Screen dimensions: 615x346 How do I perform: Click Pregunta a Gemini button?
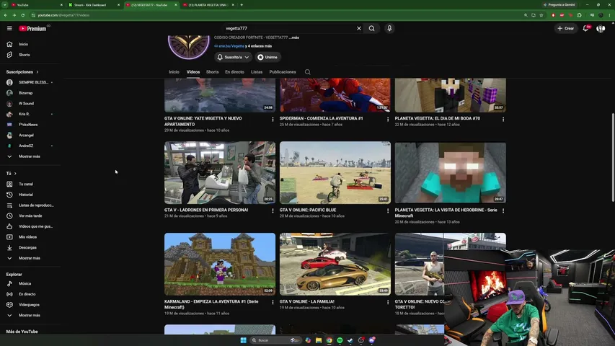[559, 5]
